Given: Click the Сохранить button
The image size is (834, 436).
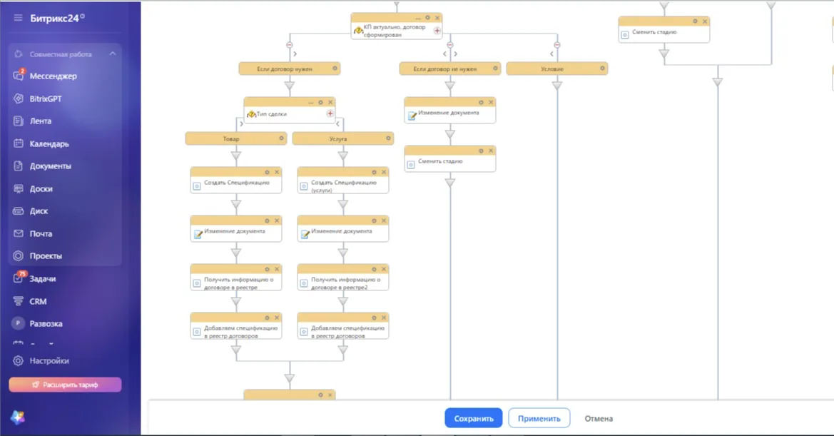Looking at the screenshot, I should [x=474, y=418].
